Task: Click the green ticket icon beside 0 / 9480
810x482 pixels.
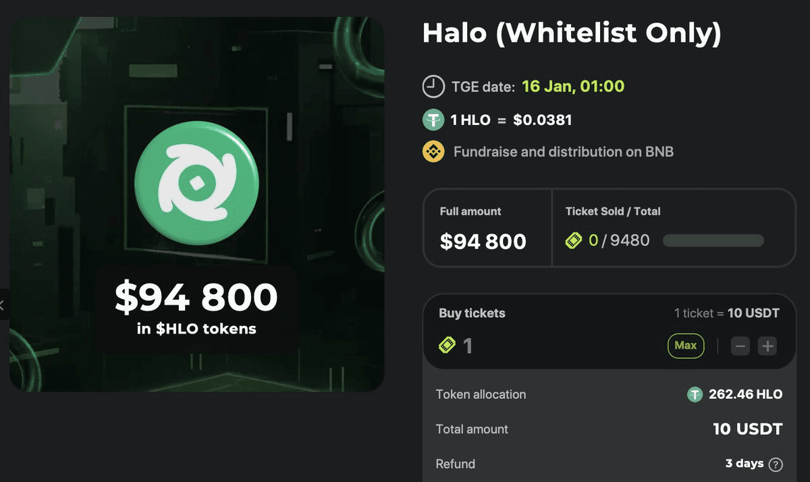Action: click(574, 240)
